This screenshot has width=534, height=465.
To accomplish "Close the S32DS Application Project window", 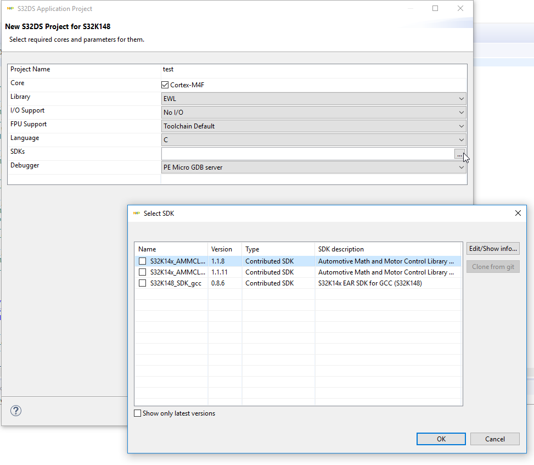I will (x=460, y=8).
